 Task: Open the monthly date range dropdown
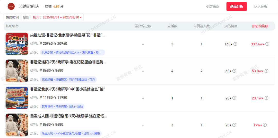point(57,17)
